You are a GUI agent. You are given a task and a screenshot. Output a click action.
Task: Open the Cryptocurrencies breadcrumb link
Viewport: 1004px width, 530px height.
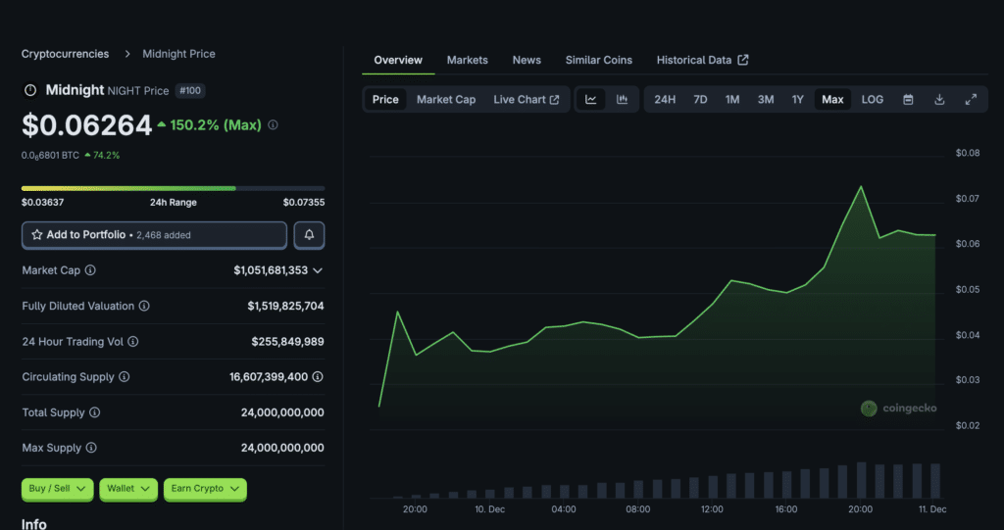coord(65,54)
